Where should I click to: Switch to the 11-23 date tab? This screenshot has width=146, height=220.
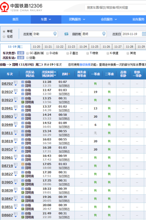point(71,47)
